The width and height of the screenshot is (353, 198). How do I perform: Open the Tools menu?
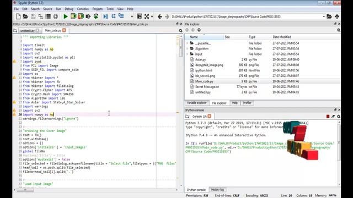click(x=110, y=9)
